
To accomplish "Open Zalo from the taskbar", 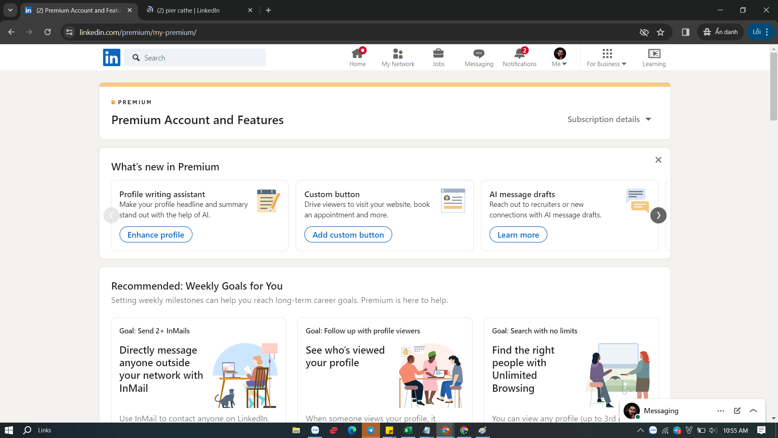I will click(315, 430).
